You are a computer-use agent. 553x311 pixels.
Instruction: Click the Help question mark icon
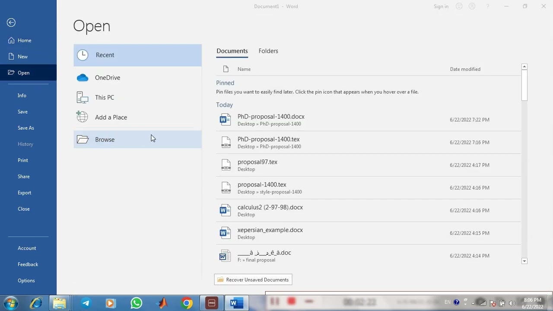click(x=488, y=6)
